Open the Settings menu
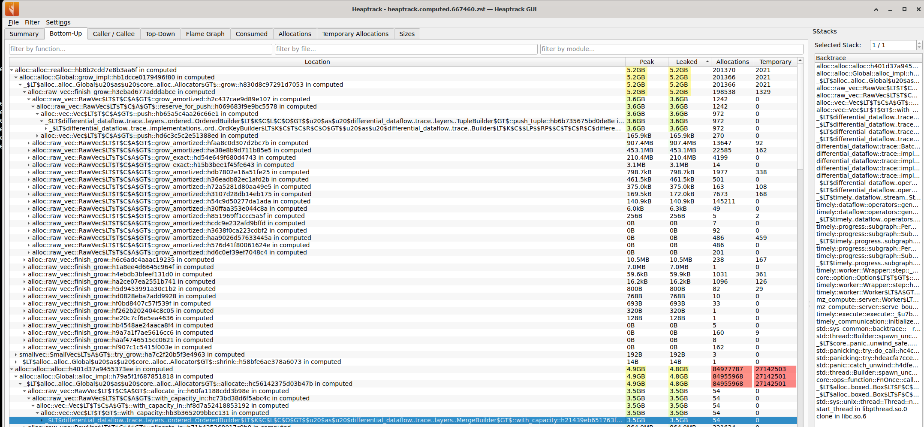Image resolution: width=924 pixels, height=427 pixels. (58, 22)
